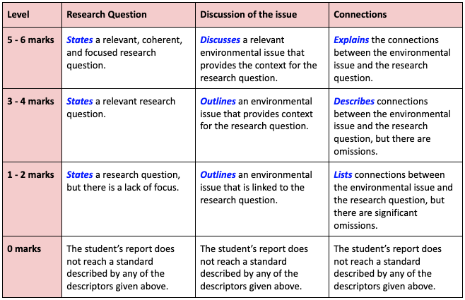
Task: Click blue "States" in the 1 - 2 marks row
Action: [x=79, y=174]
